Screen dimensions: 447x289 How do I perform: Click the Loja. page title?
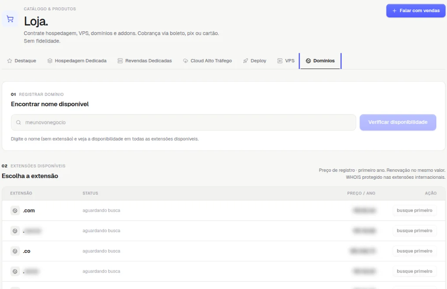[36, 21]
